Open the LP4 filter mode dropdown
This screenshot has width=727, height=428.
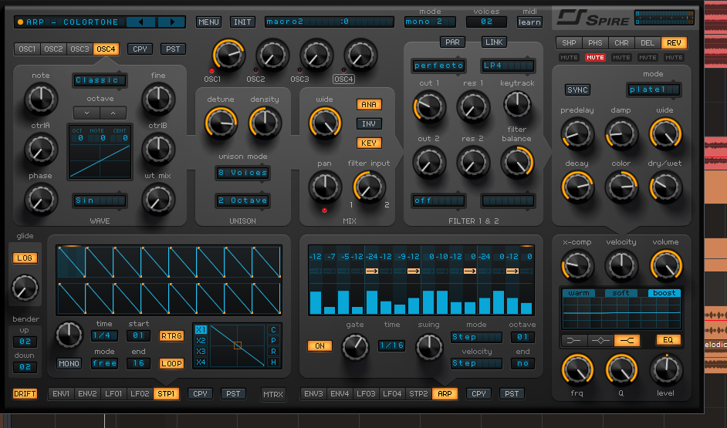click(x=508, y=66)
